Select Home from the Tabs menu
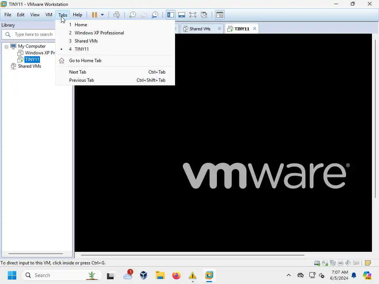 [115, 25]
